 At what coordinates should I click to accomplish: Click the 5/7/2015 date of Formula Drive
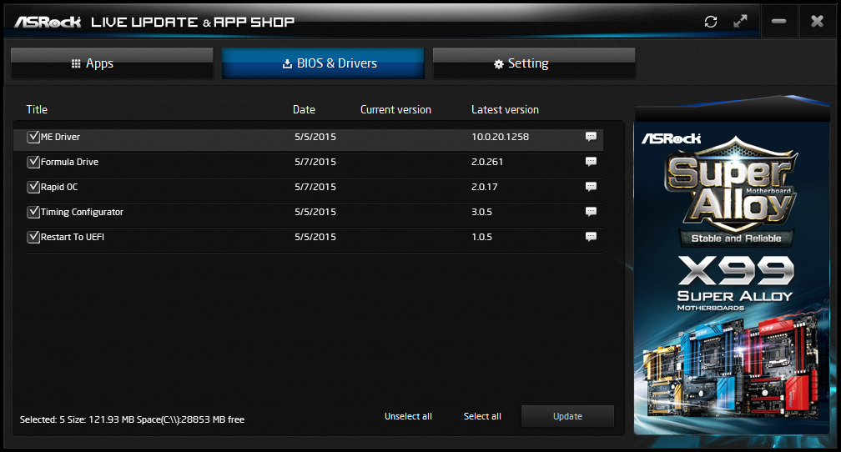315,162
